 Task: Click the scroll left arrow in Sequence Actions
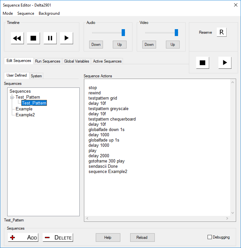click(87, 218)
